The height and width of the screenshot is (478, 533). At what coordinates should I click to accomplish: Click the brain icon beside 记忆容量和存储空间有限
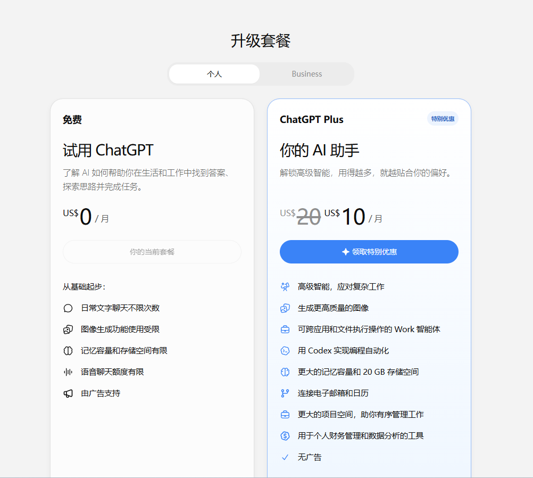pos(68,351)
